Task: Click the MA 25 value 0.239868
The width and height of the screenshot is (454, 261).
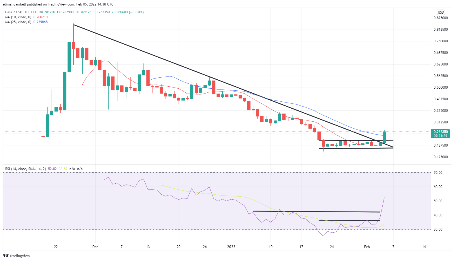Action: 41,22
